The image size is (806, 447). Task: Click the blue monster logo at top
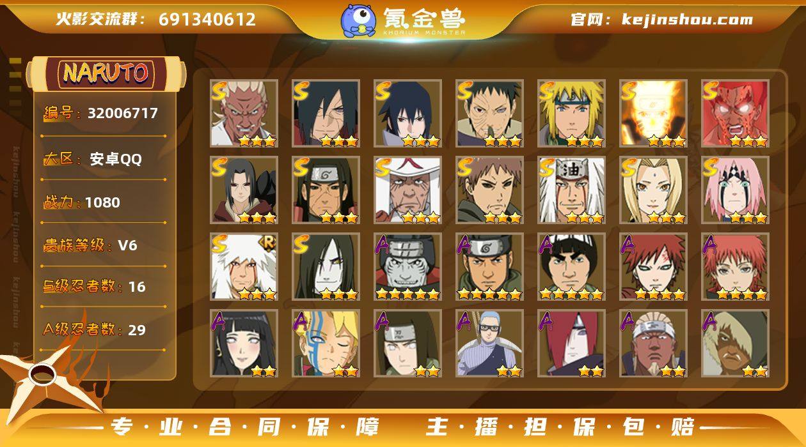[358, 20]
